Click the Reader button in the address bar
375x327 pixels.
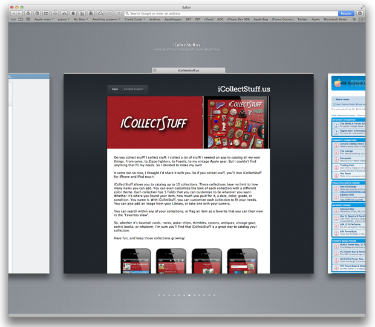click(346, 13)
